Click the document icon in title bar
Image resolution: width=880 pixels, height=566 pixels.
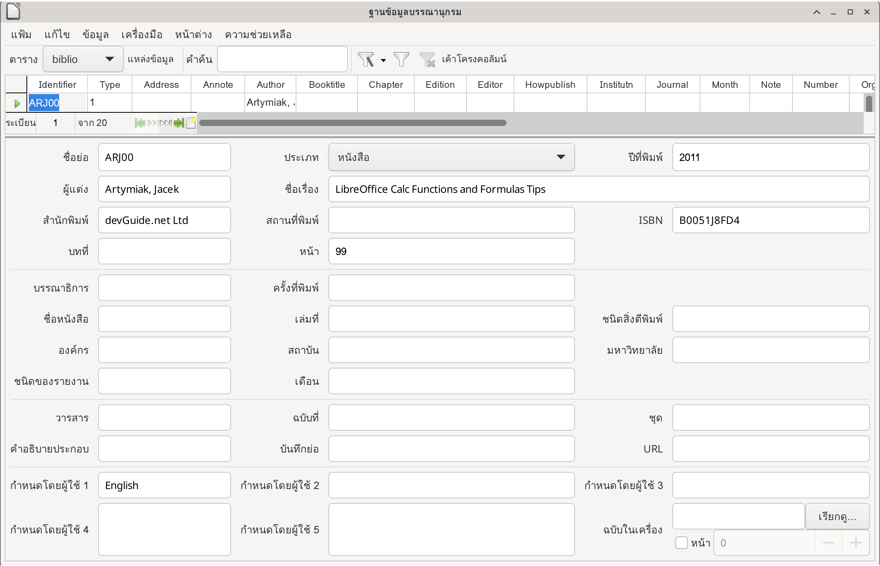click(x=13, y=11)
